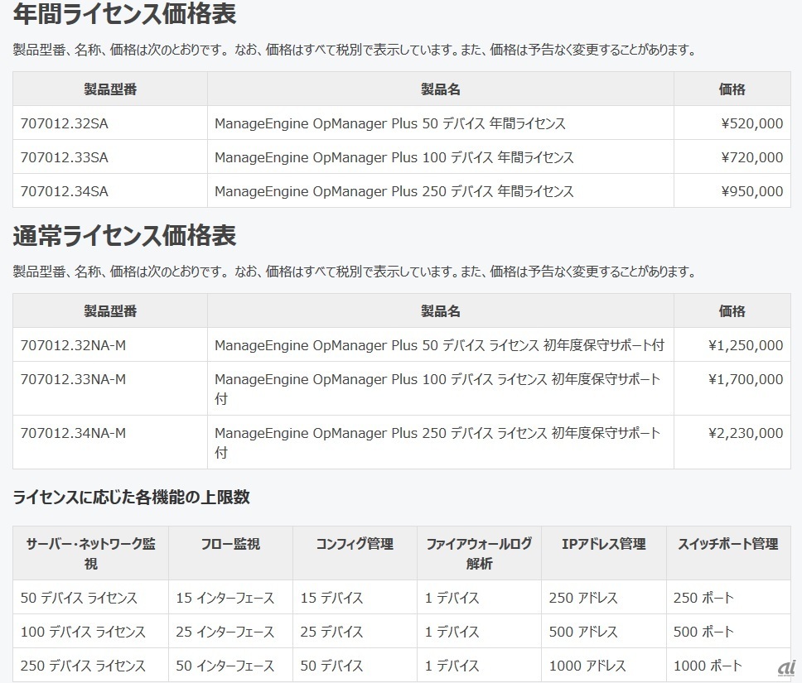Click the 通常ライセンス価格表 heading
The width and height of the screenshot is (802, 683).
[x=124, y=236]
